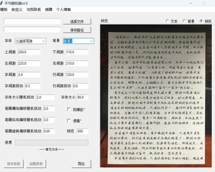Click the app feather icon in title bar

click(1, 3)
